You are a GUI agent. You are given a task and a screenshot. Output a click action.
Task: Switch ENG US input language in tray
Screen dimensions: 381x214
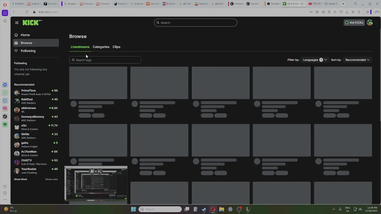click(x=348, y=209)
